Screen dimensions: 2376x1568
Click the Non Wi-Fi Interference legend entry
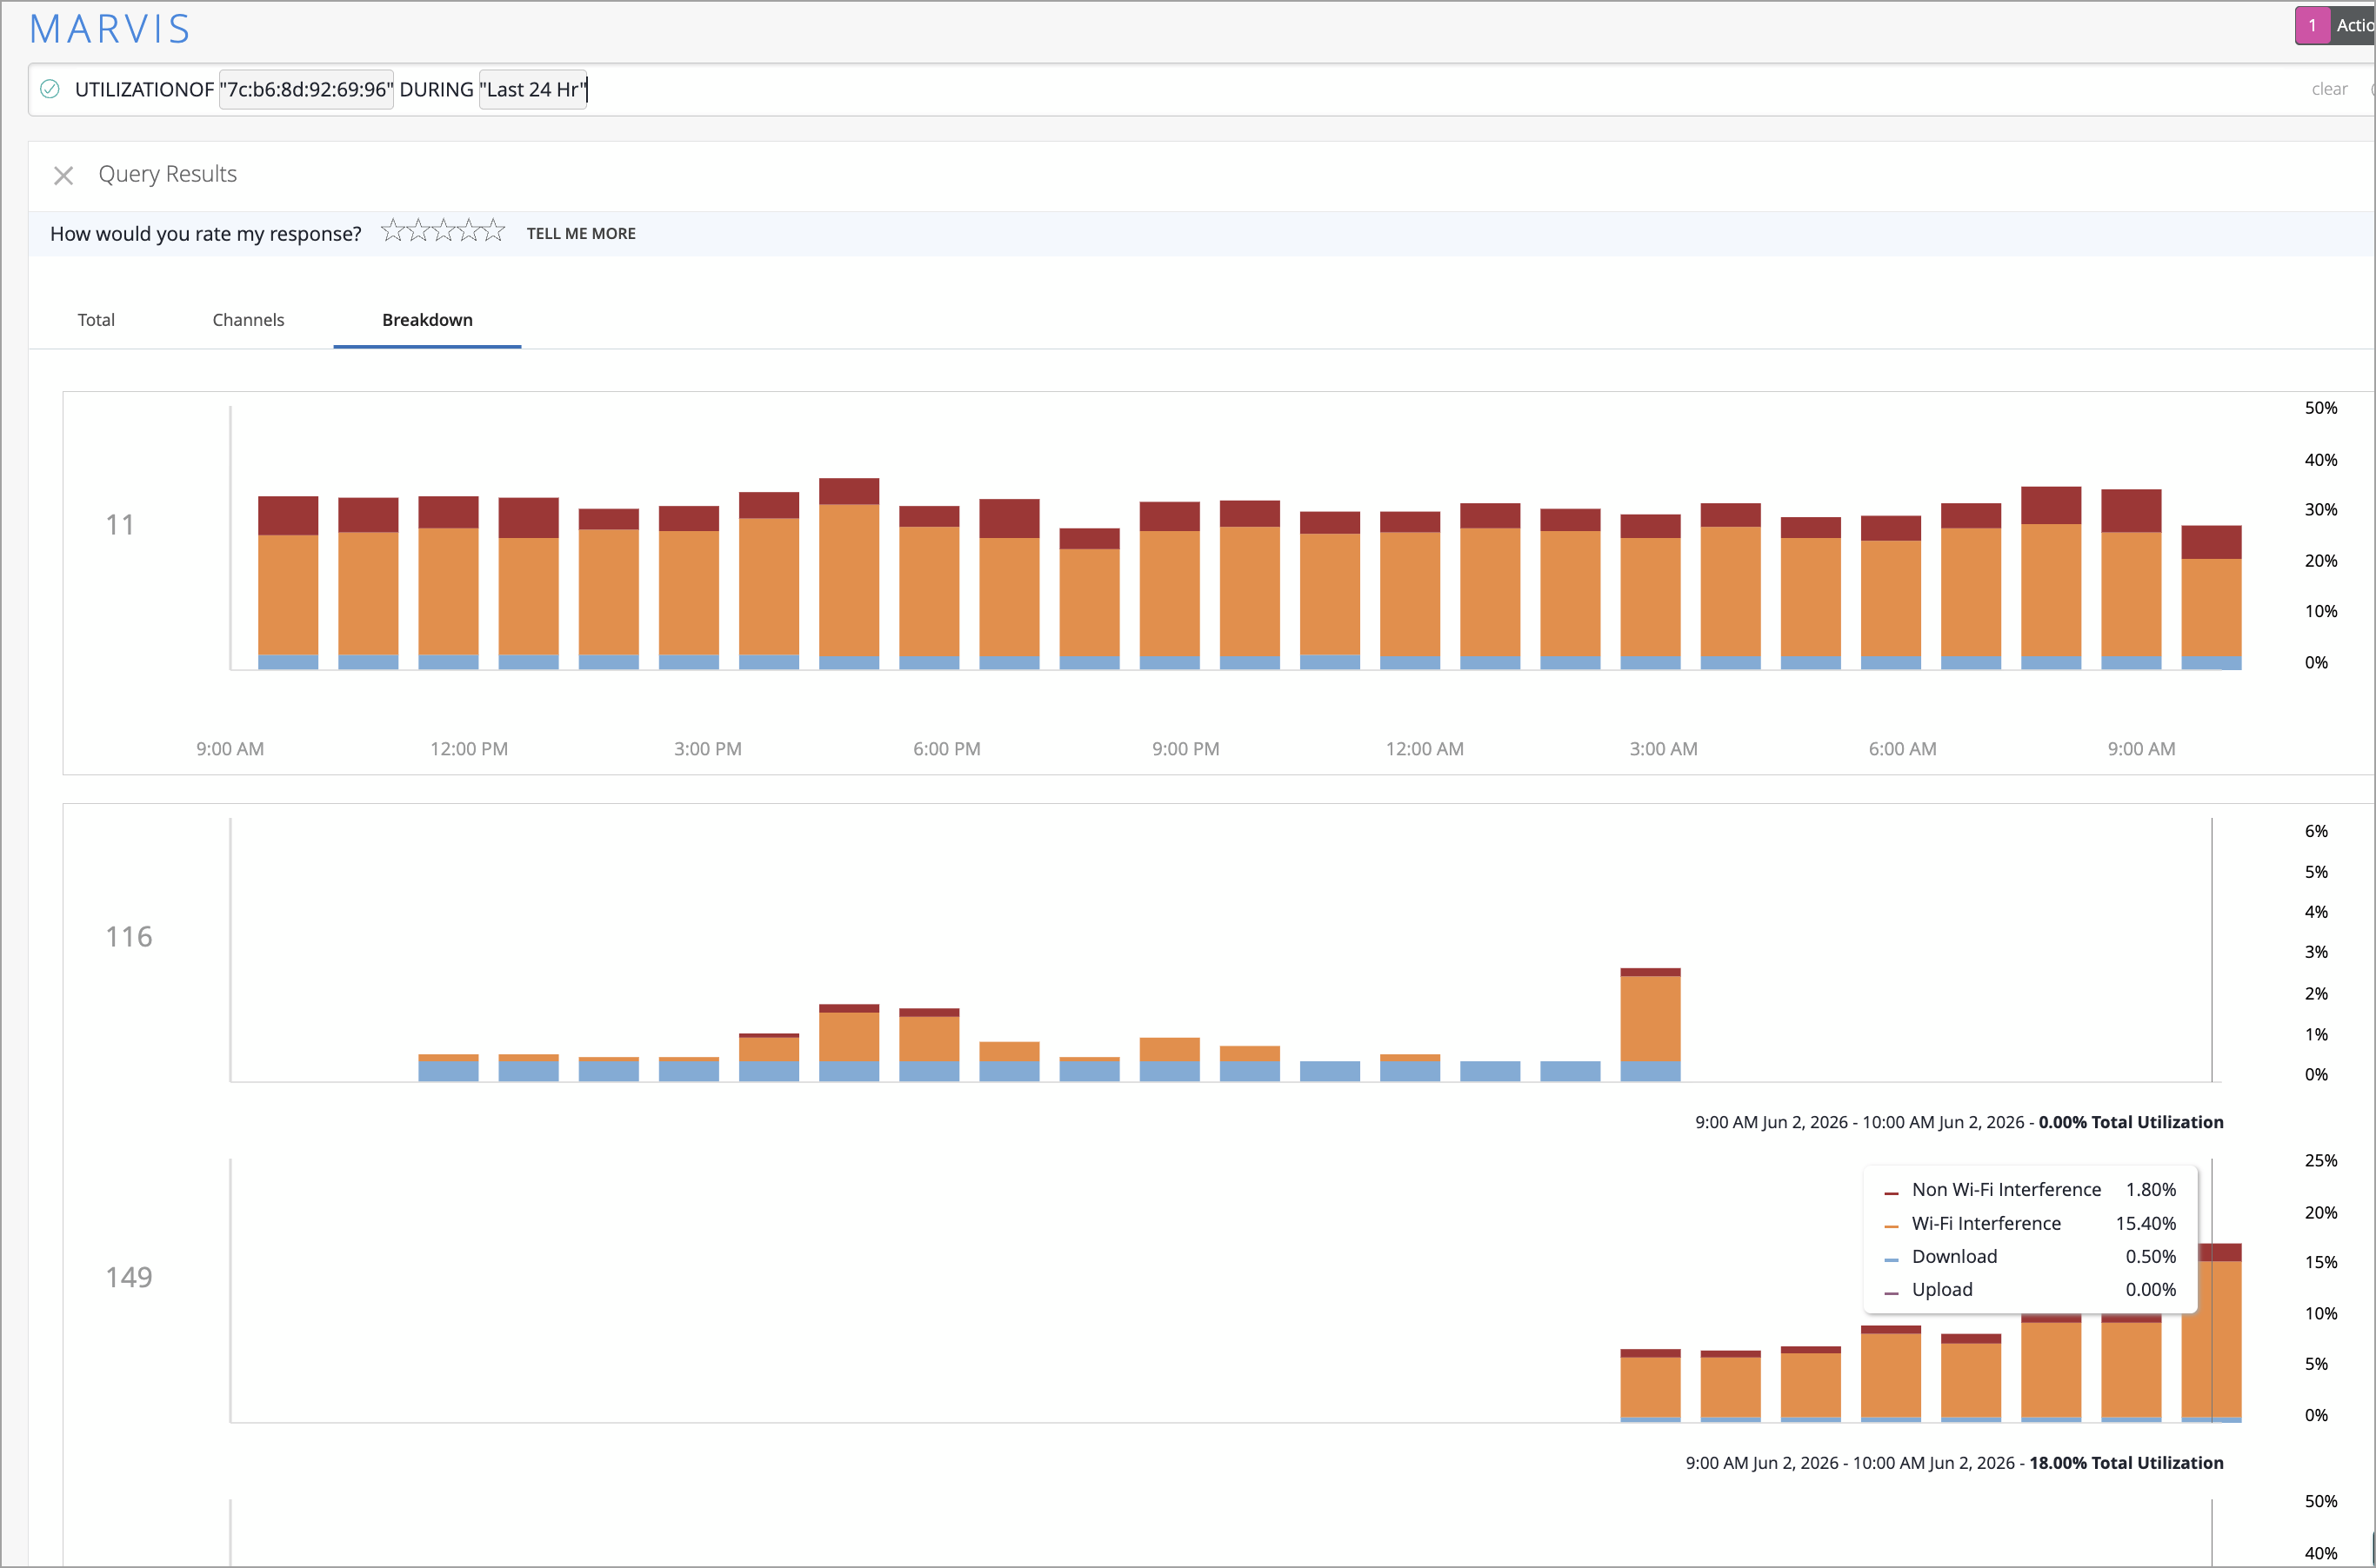pyautogui.click(x=2030, y=1190)
